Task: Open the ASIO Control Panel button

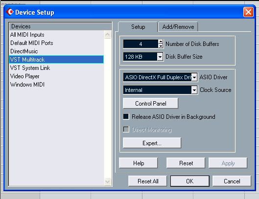Action: coord(150,104)
